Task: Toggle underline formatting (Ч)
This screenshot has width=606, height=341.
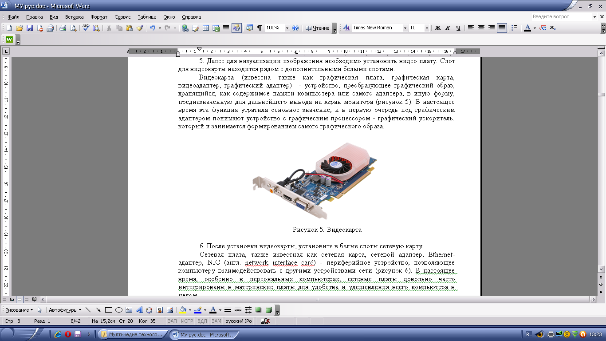Action: [x=458, y=28]
